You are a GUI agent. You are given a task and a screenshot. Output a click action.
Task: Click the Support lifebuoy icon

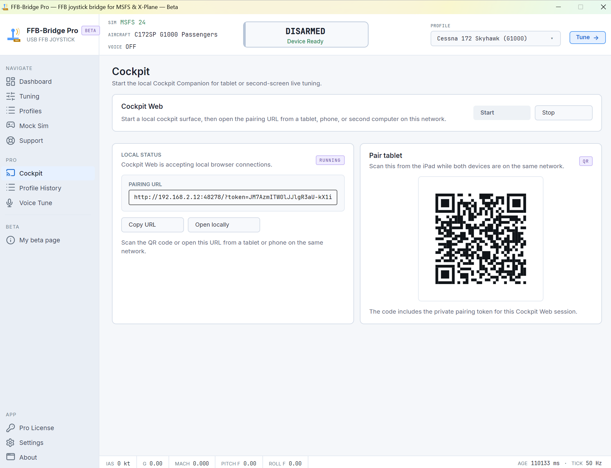(11, 141)
